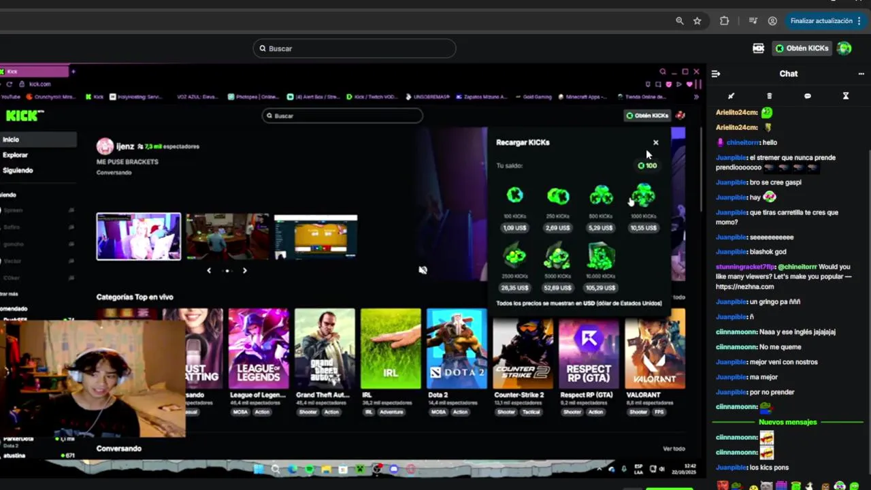
Task: Open the Dota 2 category card
Action: [457, 348]
